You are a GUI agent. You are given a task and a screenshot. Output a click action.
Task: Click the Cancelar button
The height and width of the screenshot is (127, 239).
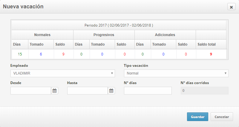(x=222, y=117)
